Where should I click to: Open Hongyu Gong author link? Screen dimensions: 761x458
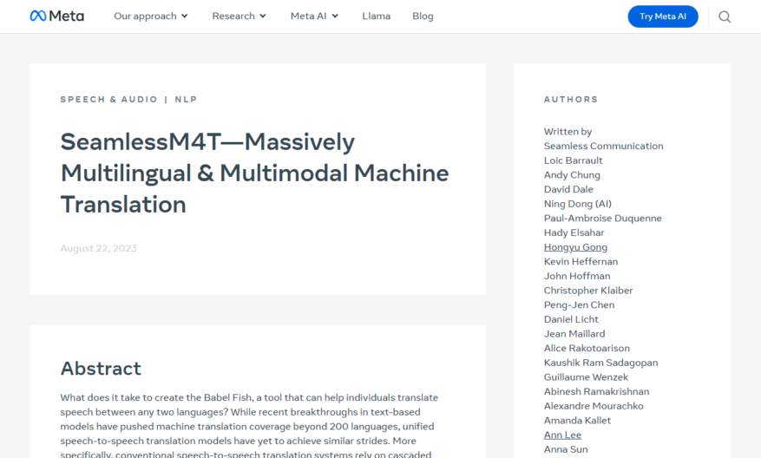coord(575,247)
